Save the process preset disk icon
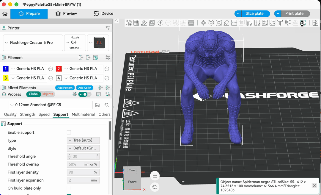Viewport: 321px width, 195px height. 97,105
